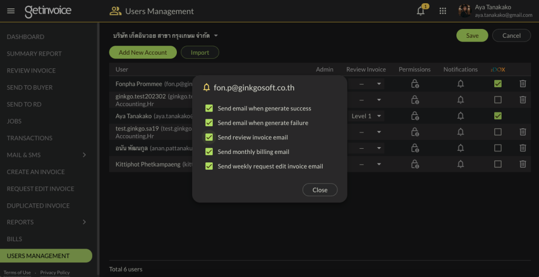Open Create an Invoice page

pos(36,172)
